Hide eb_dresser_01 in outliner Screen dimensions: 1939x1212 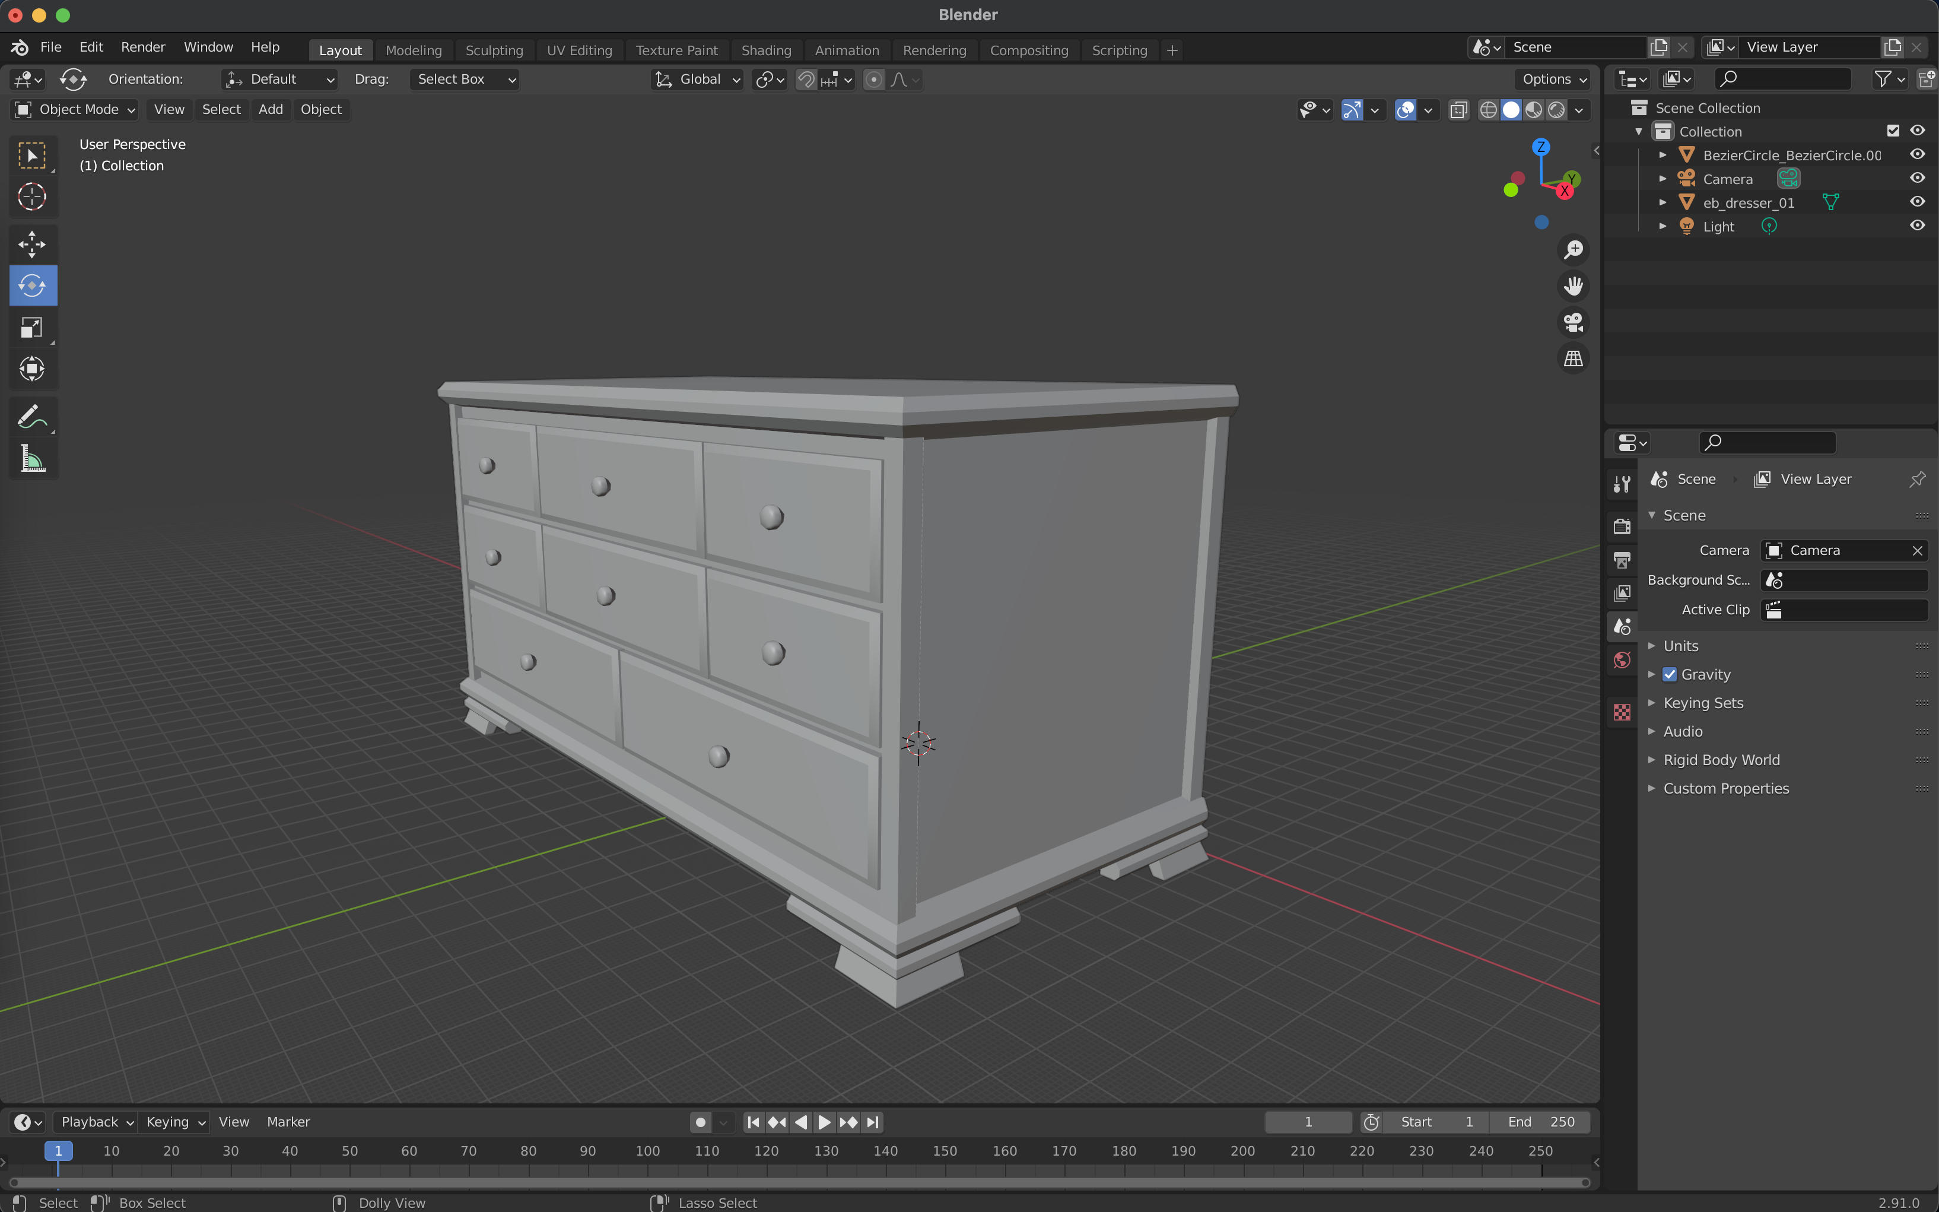click(1918, 202)
